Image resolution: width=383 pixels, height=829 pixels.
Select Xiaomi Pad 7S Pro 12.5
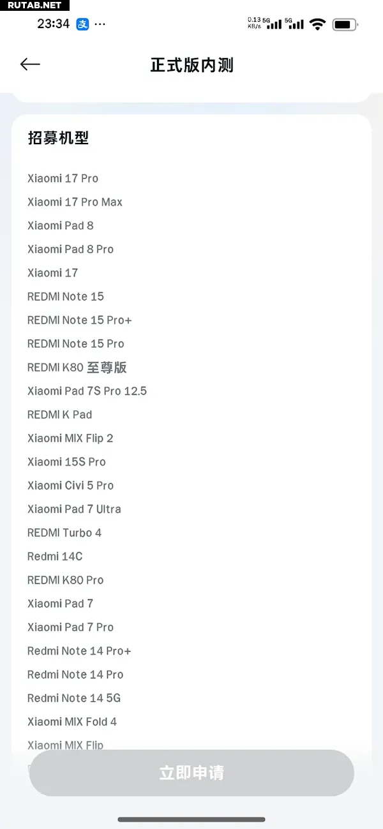pos(87,391)
